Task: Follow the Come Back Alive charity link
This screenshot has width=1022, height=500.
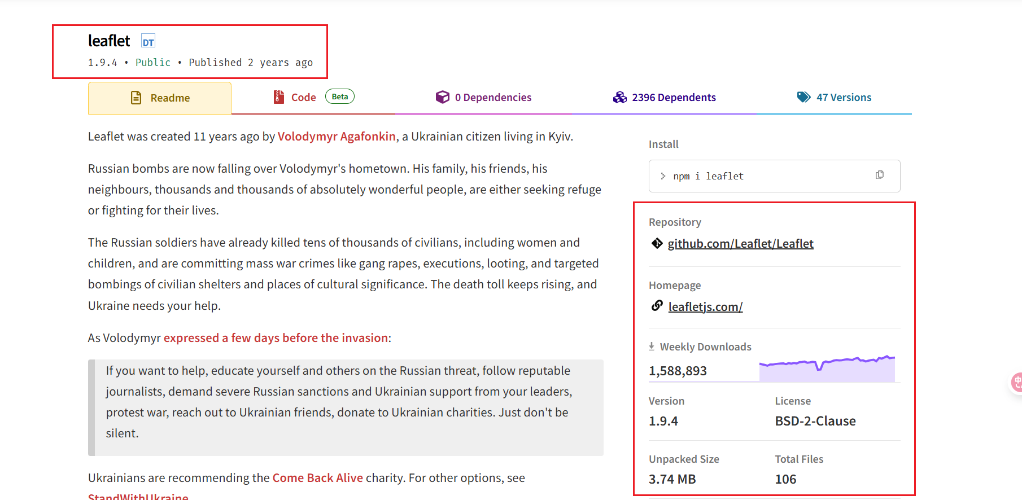Action: pos(317,478)
